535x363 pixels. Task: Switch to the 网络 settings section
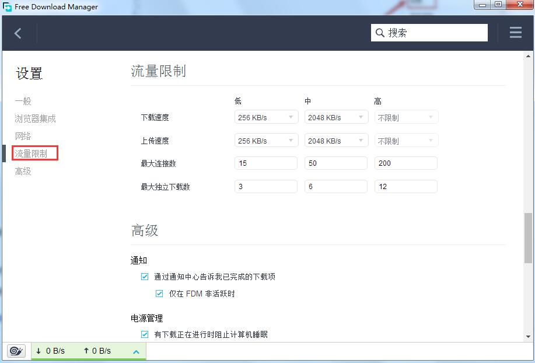[23, 135]
